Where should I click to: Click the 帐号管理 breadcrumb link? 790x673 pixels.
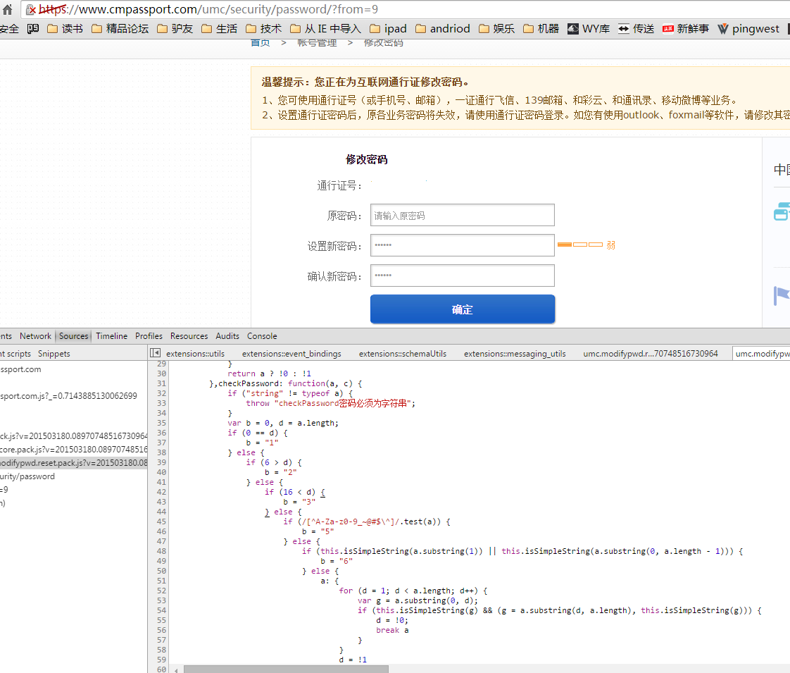(x=317, y=42)
